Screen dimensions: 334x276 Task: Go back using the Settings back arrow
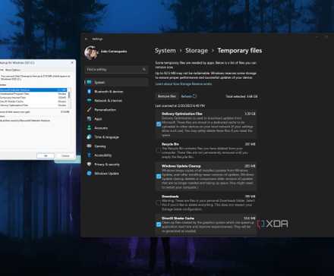87,39
